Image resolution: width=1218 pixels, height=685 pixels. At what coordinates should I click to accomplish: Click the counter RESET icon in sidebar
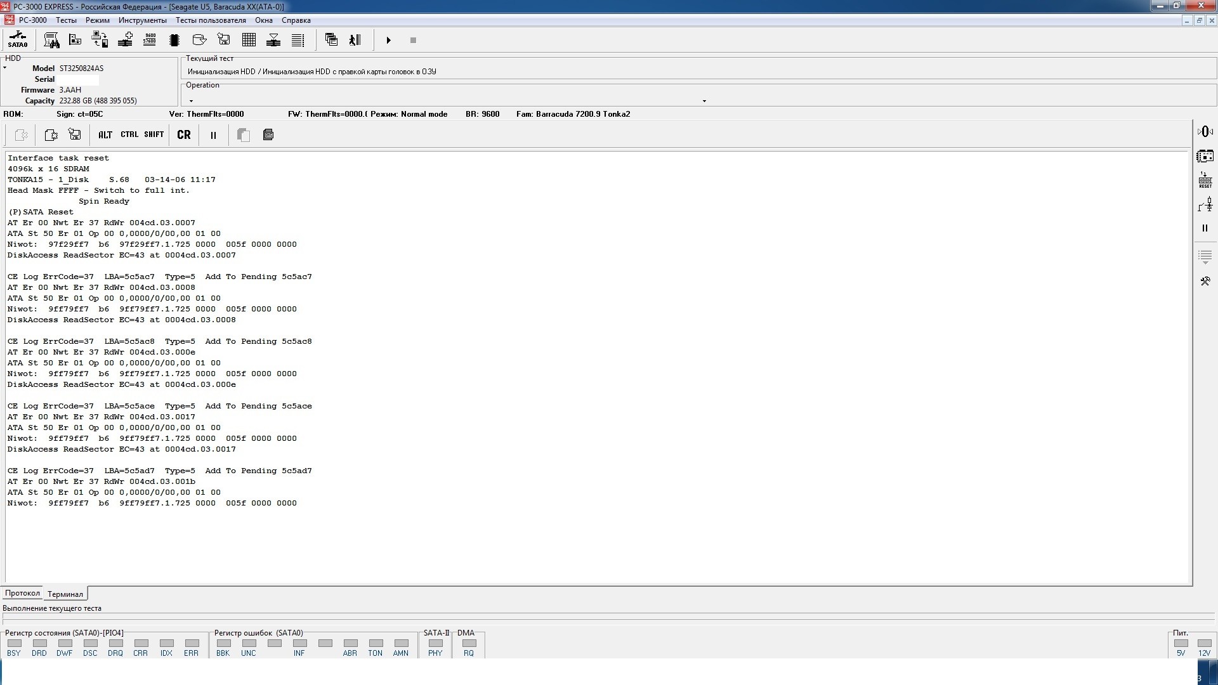pyautogui.click(x=1205, y=180)
